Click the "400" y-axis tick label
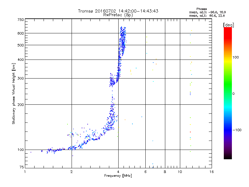Image resolution: width=249 pixels, height=187 pixels. click(x=21, y=60)
